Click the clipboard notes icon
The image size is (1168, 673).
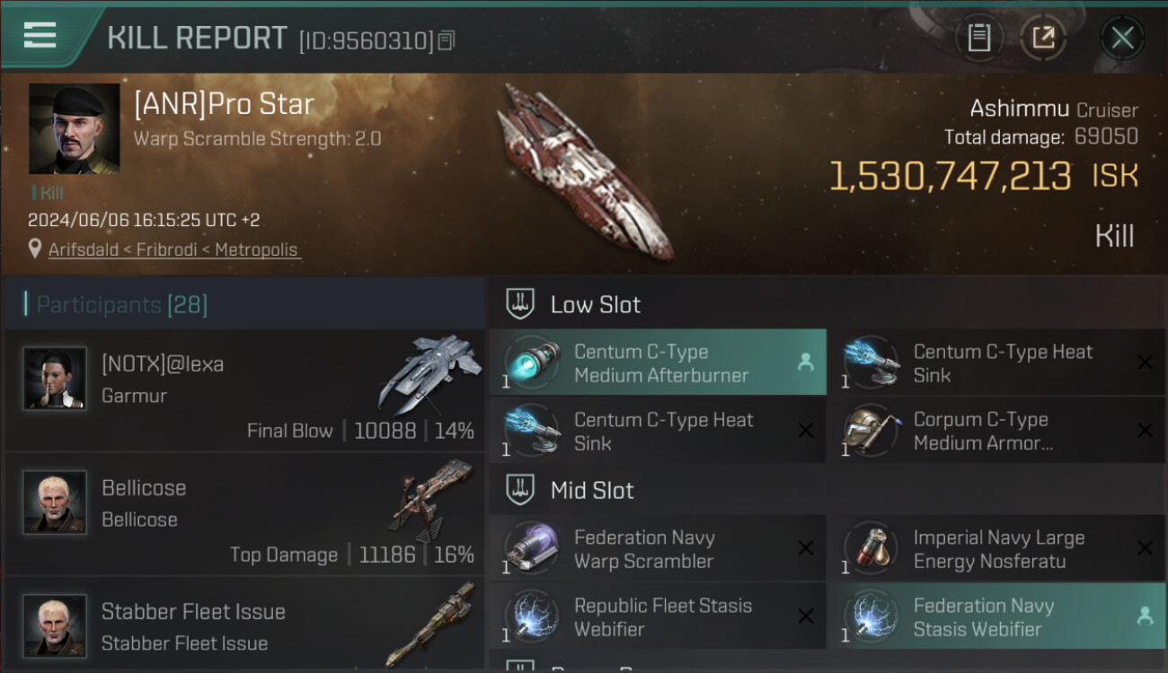pos(978,38)
